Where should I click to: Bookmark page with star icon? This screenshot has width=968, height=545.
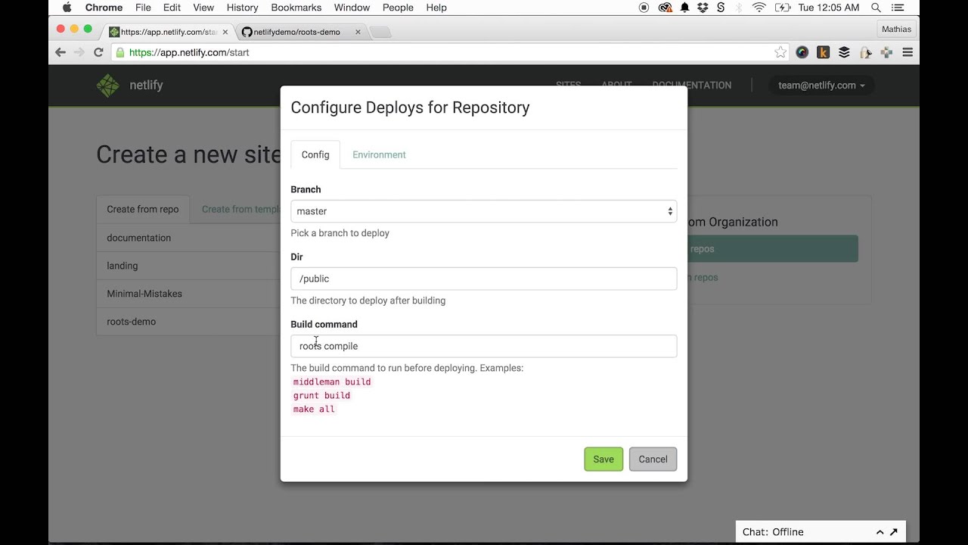pos(780,52)
